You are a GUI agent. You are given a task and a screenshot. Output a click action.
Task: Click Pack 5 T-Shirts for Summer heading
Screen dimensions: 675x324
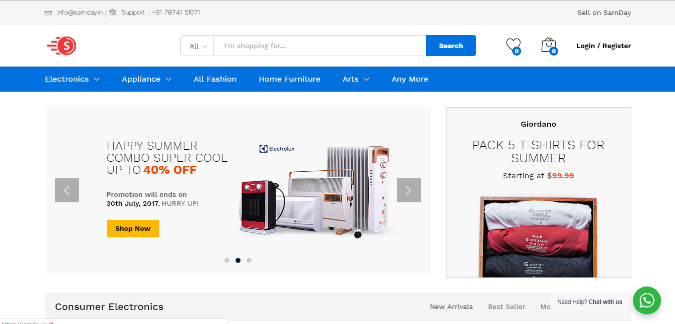coord(539,152)
